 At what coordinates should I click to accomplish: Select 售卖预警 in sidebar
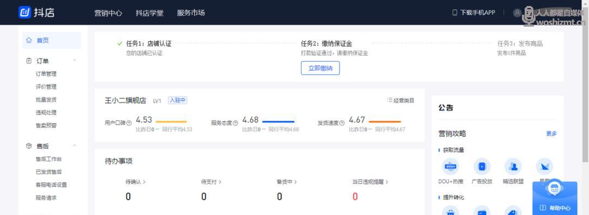46,125
